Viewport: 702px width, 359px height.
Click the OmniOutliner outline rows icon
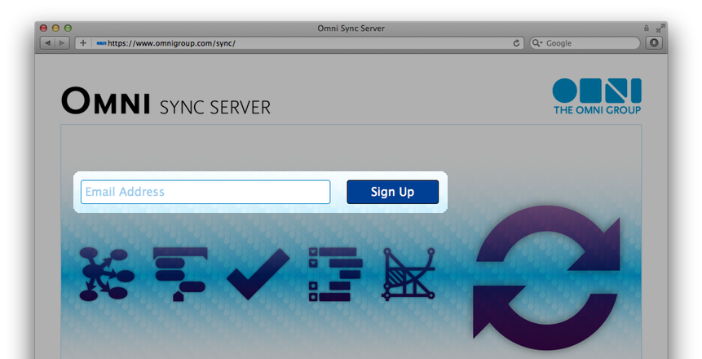pos(335,274)
